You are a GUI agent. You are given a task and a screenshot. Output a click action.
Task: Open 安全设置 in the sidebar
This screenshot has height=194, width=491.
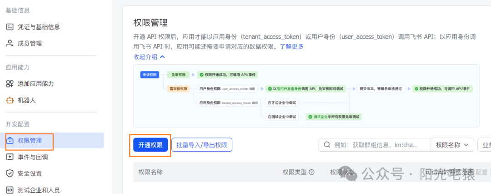click(x=30, y=174)
